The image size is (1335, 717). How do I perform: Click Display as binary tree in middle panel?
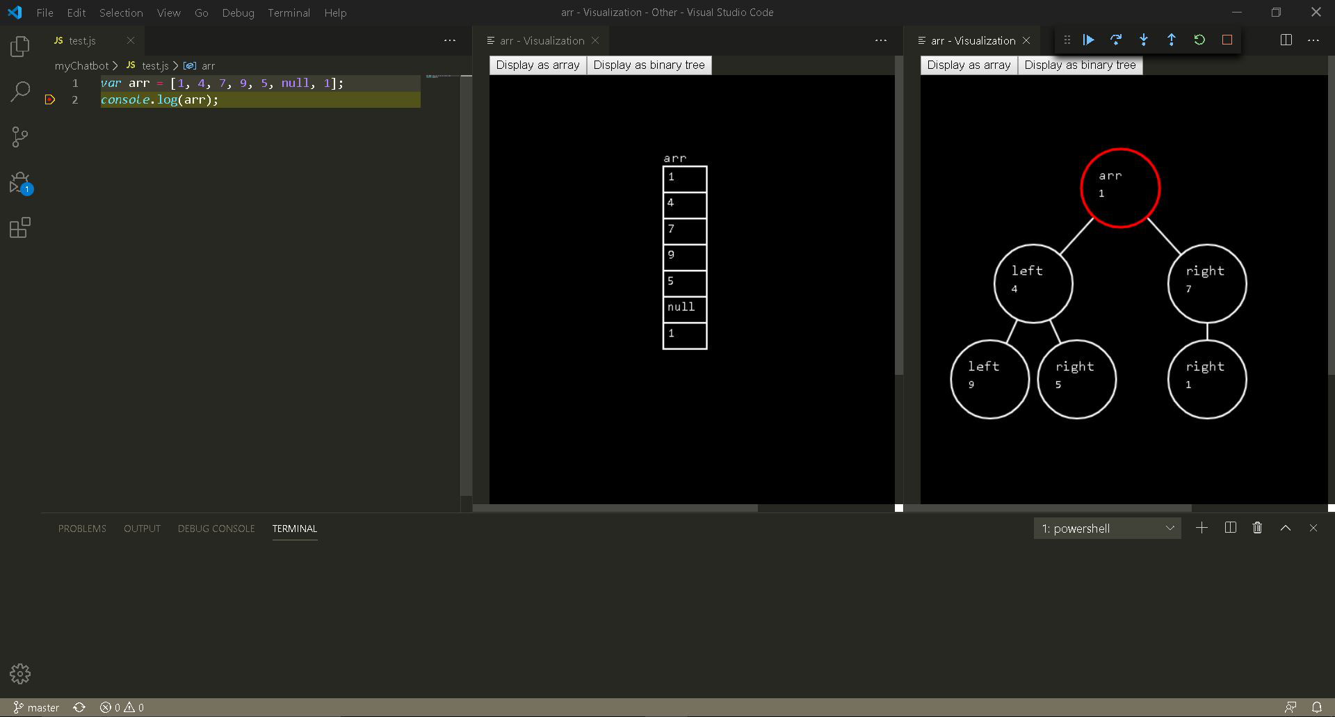click(x=649, y=65)
